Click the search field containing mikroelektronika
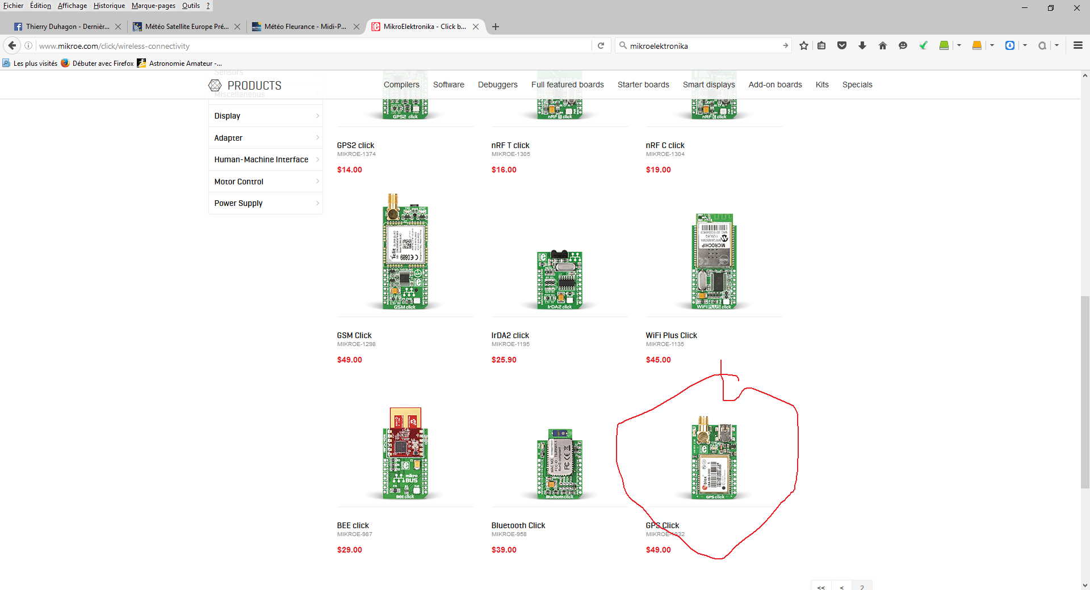 tap(701, 46)
